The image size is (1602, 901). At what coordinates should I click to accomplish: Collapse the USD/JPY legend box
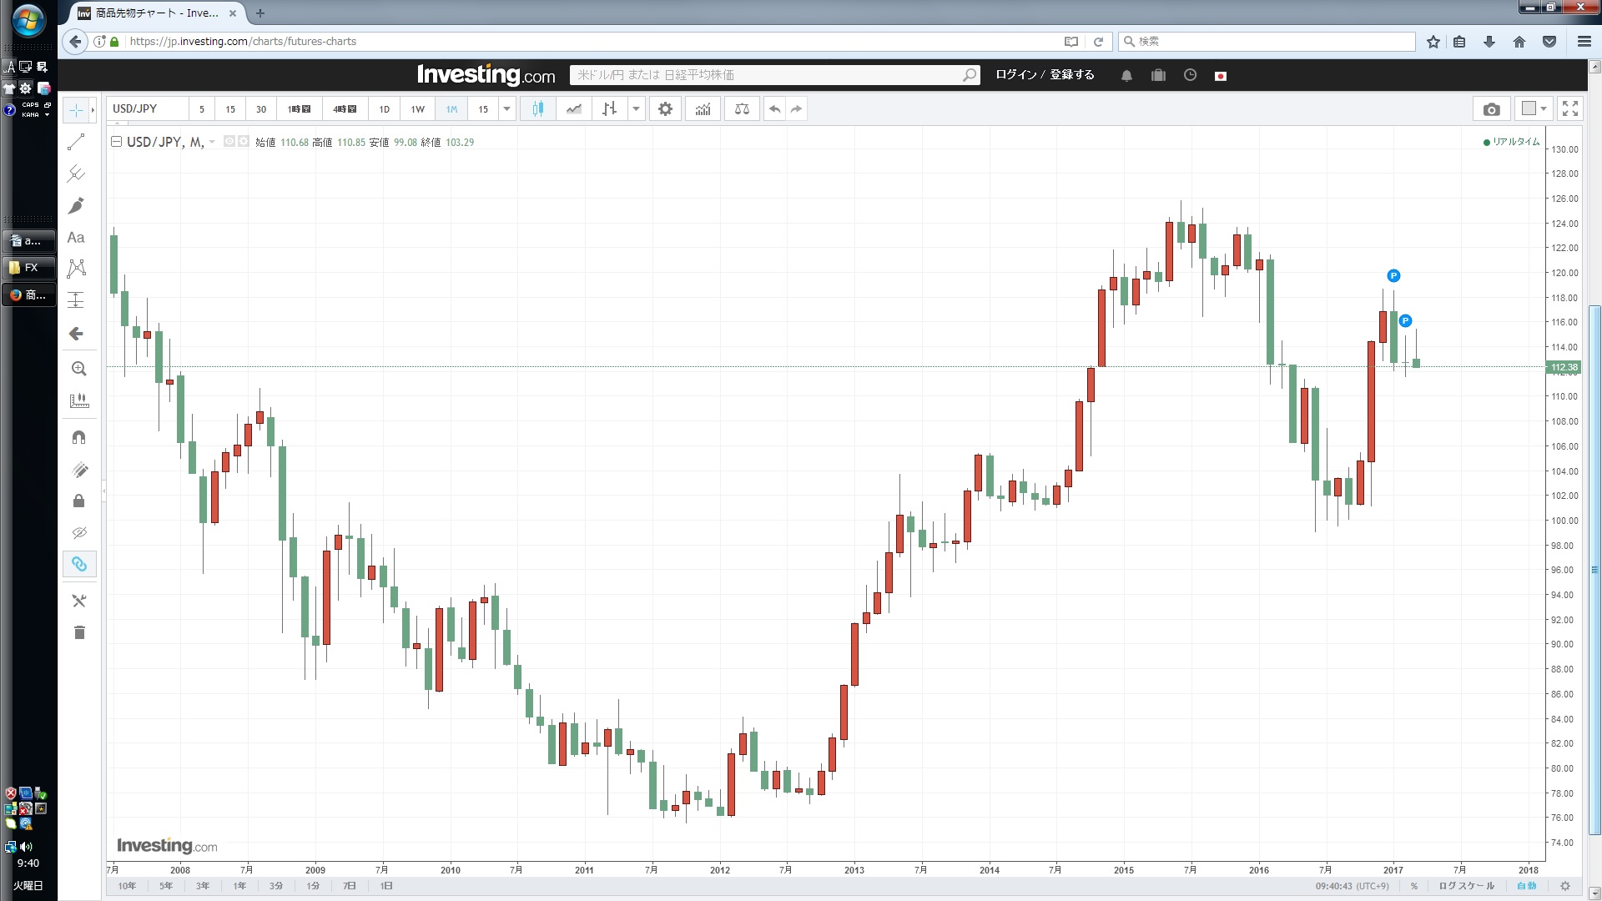tap(117, 142)
